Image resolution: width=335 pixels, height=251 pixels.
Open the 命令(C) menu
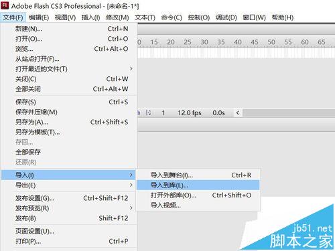172,17
